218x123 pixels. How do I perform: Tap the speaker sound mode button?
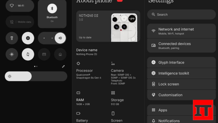[60, 38]
